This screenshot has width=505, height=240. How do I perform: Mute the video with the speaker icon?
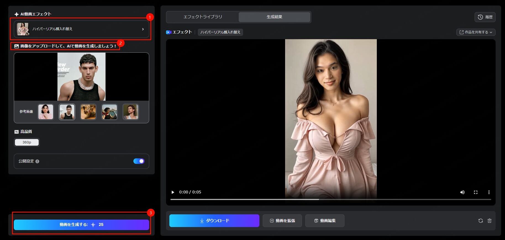point(462,192)
